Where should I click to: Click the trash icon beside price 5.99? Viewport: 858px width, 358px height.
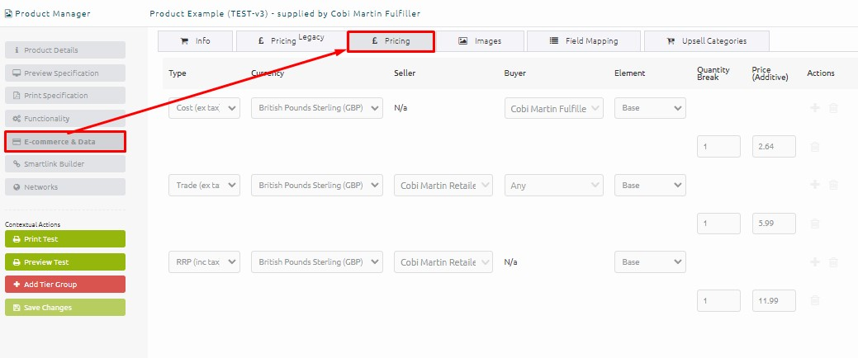[815, 224]
